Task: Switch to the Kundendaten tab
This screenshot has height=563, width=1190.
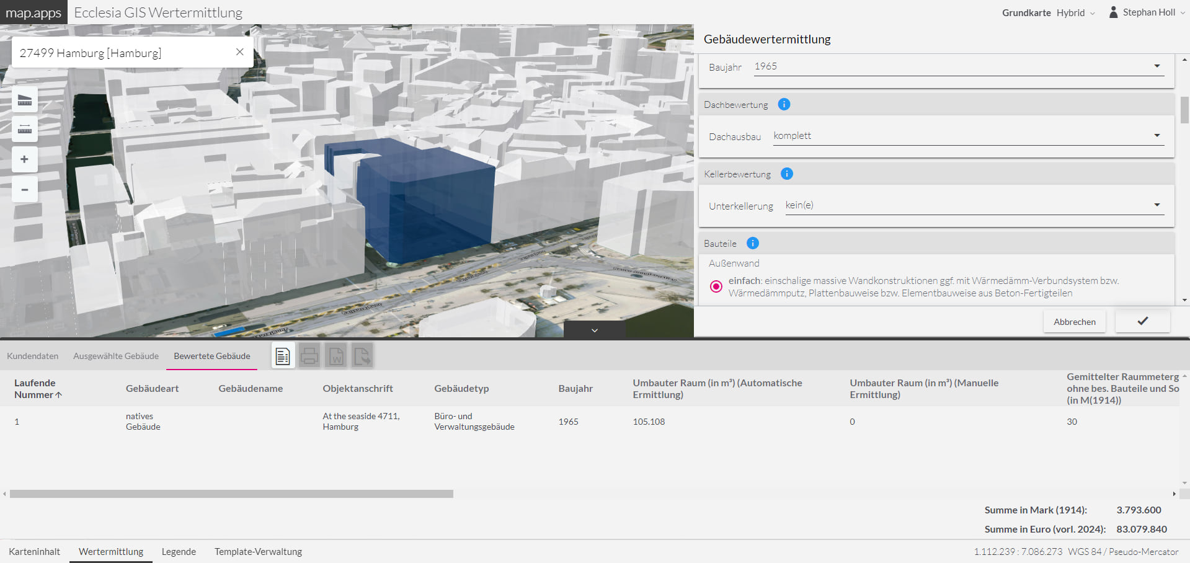Action: (32, 356)
